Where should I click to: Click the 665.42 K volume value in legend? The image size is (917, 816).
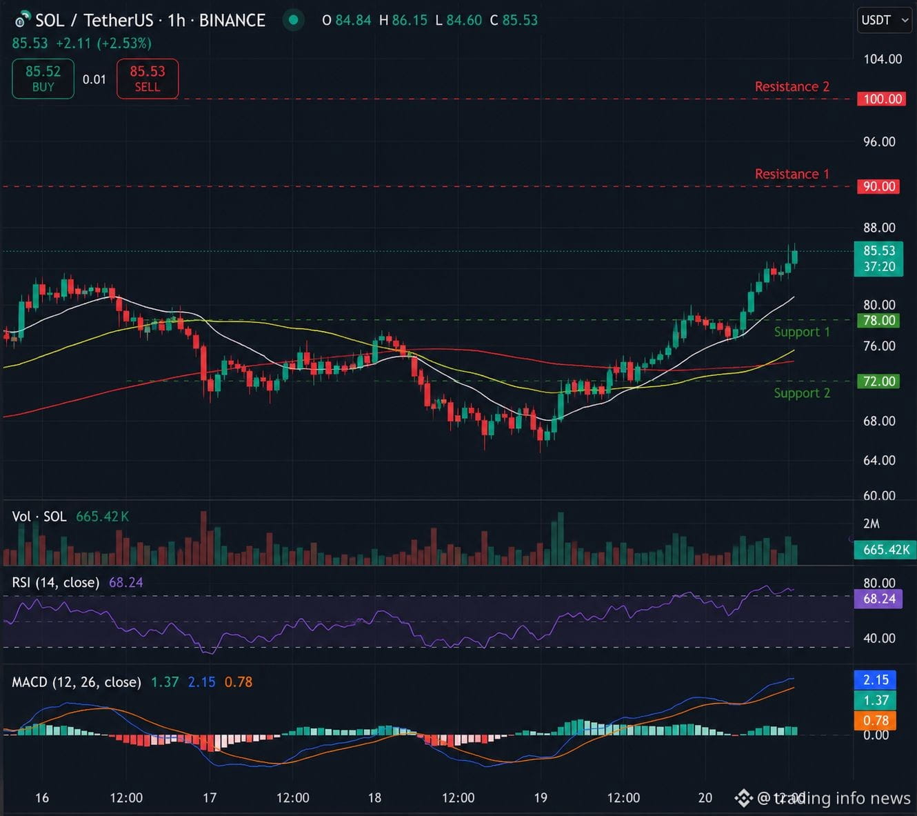102,517
